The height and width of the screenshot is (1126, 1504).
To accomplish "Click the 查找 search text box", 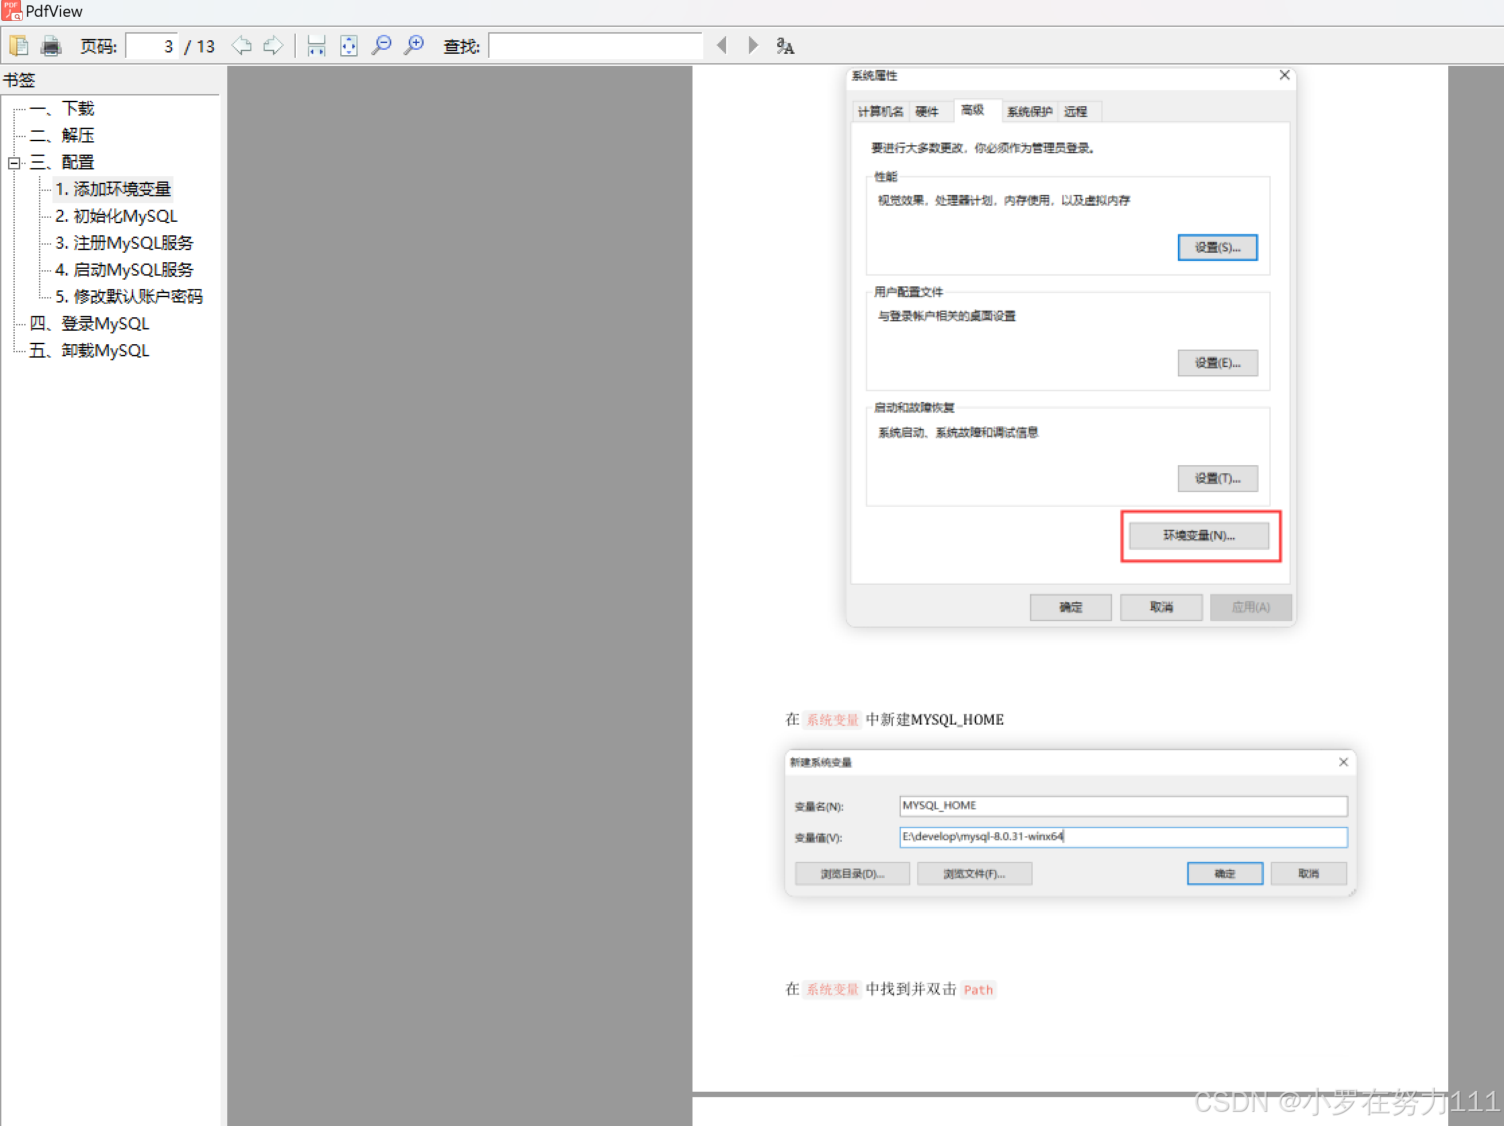I will (x=595, y=46).
